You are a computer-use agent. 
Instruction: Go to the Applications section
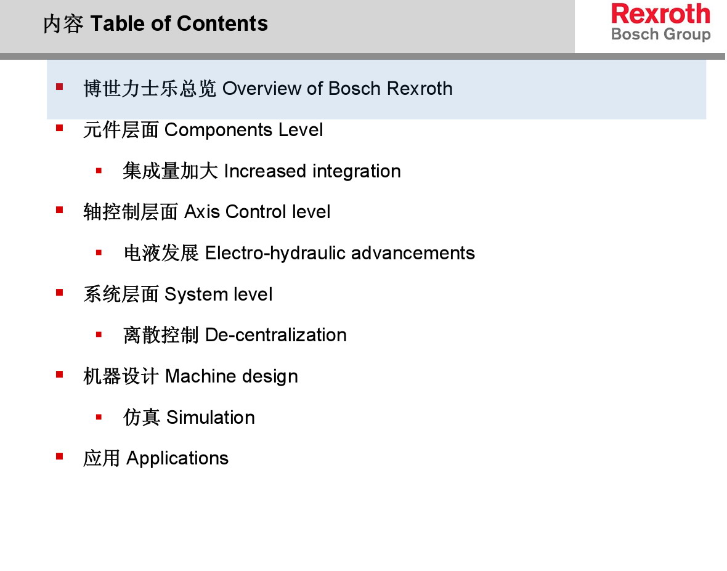coord(156,458)
